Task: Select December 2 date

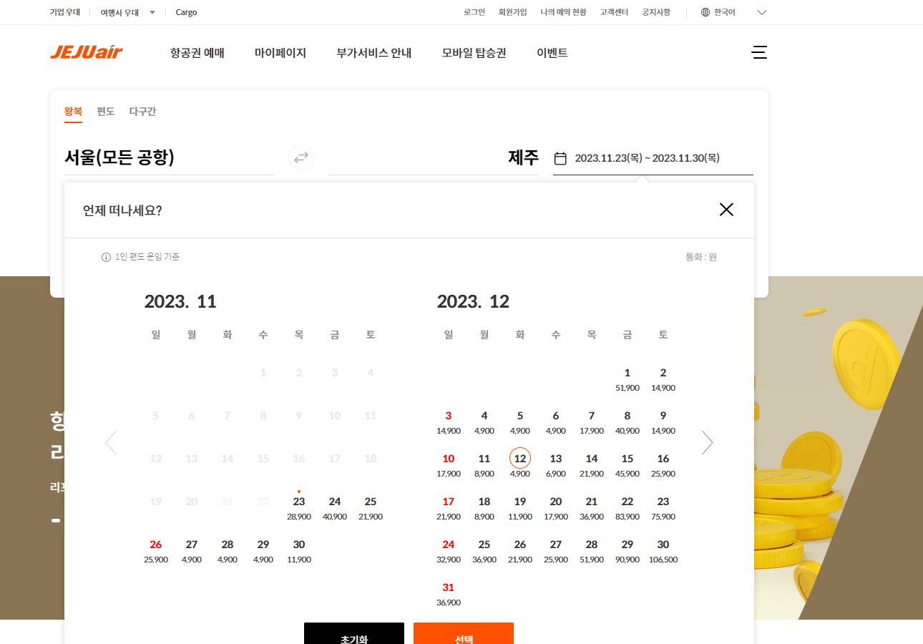Action: [x=663, y=379]
